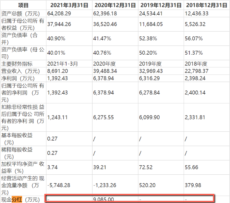Screen dimensions: 230x203
Task: Click the 2021年1-3月 period cell
Action: (x=63, y=64)
